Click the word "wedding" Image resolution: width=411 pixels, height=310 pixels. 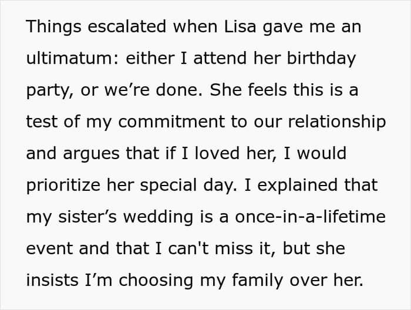pos(158,217)
